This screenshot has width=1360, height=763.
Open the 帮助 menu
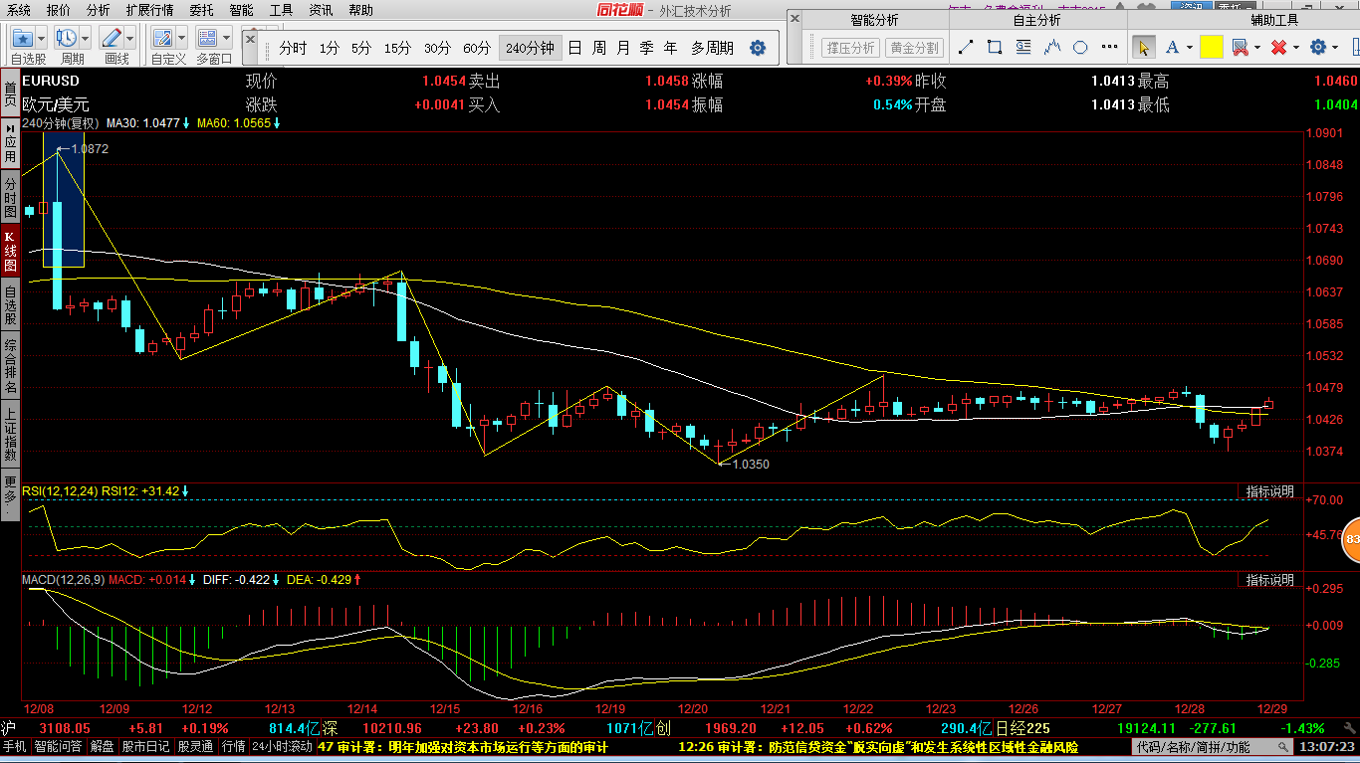360,11
